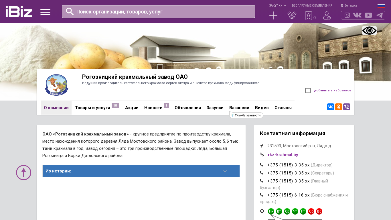Click the Пт working day circle
The height and width of the screenshot is (220, 391).
tap(303, 211)
